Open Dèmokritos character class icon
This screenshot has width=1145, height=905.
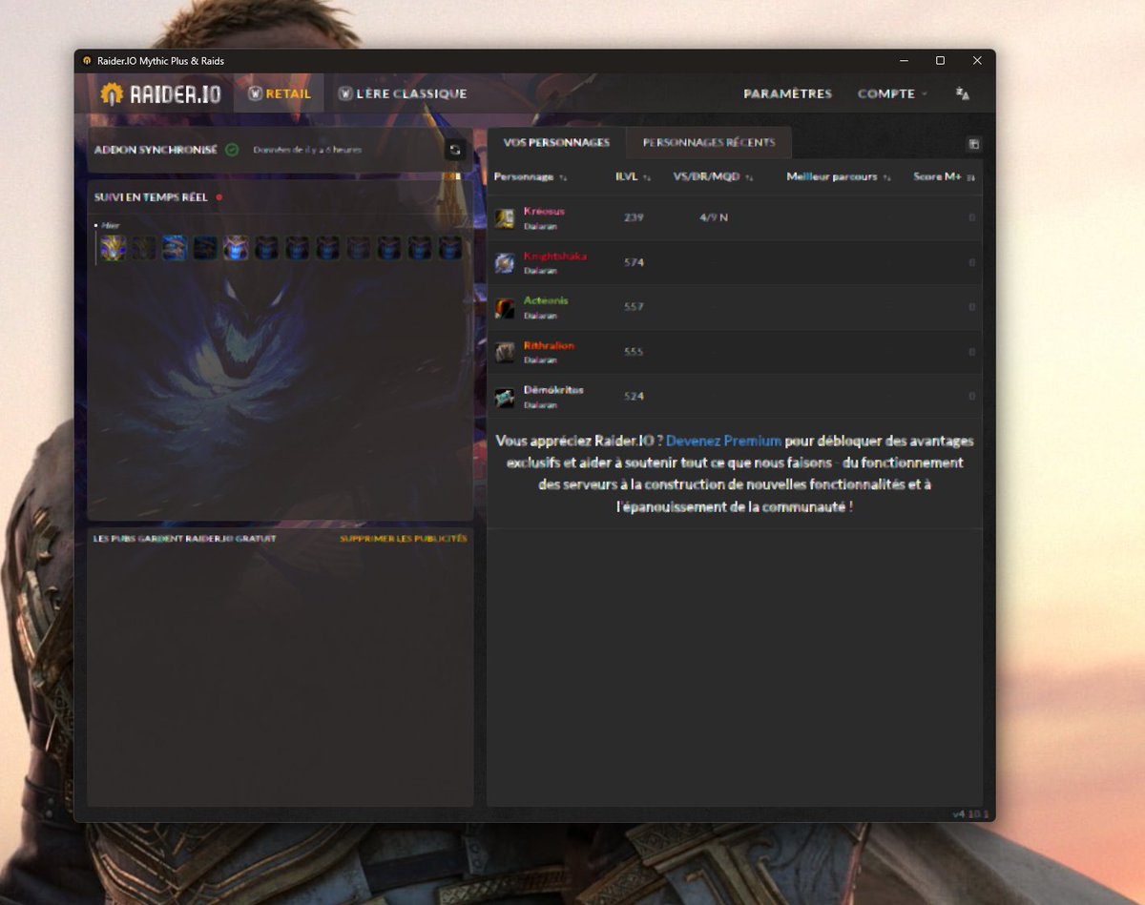(x=505, y=397)
